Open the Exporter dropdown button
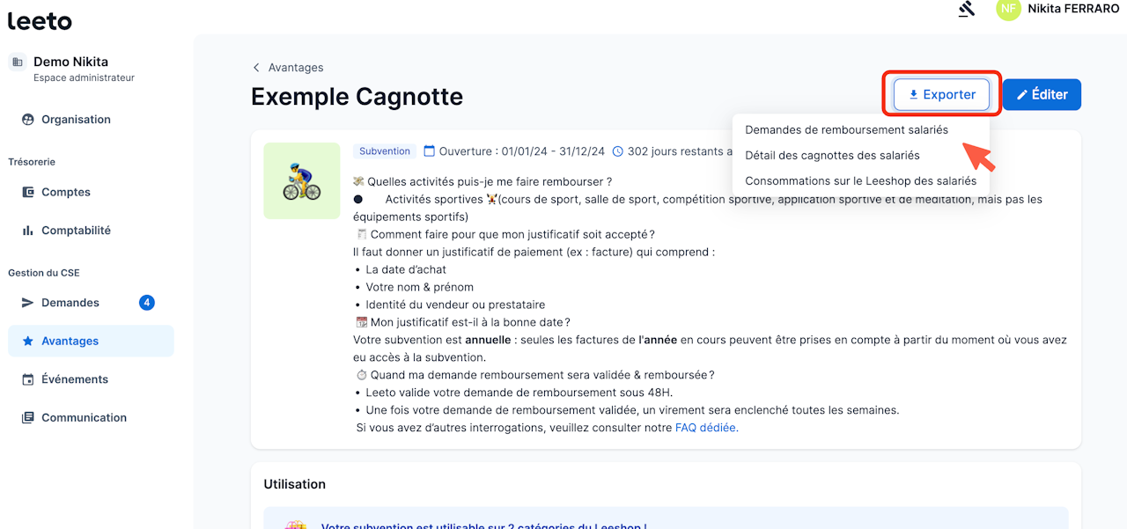 [x=941, y=95]
